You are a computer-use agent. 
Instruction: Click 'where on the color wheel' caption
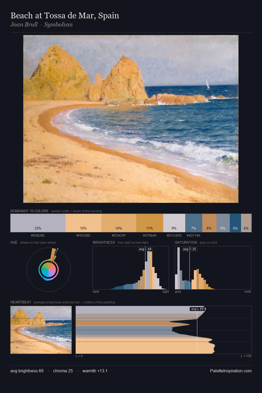pos(38,243)
